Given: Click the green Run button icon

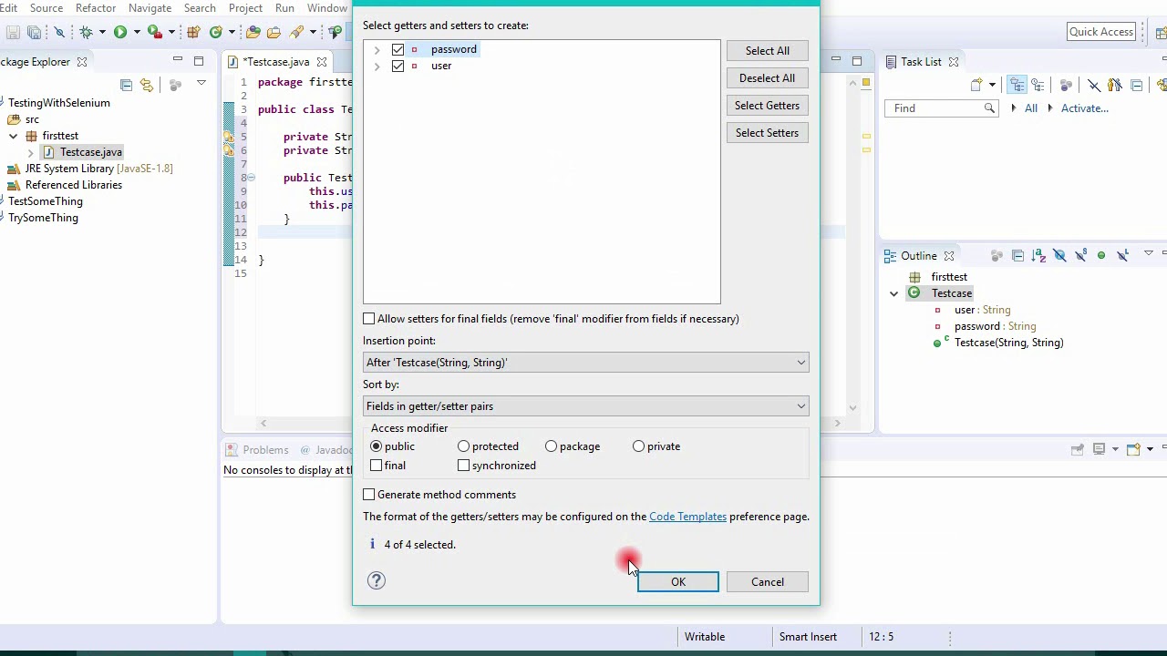Looking at the screenshot, I should (120, 32).
